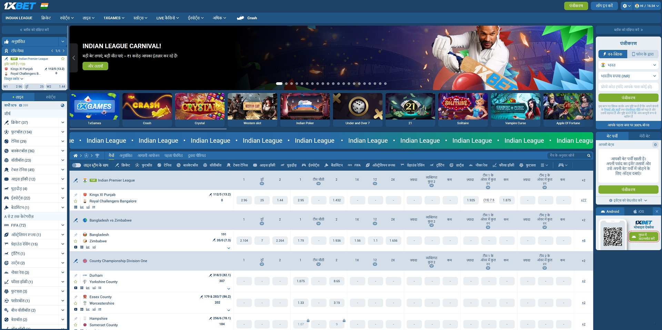Pin the Kings XI Punjab match
The width and height of the screenshot is (662, 330).
click(76, 195)
